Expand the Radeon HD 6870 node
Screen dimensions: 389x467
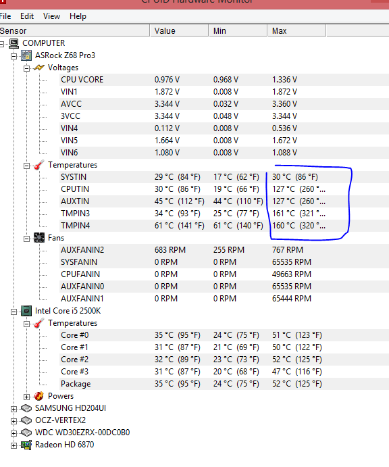click(14, 446)
